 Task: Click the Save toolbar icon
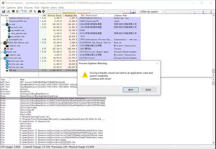point(3,11)
